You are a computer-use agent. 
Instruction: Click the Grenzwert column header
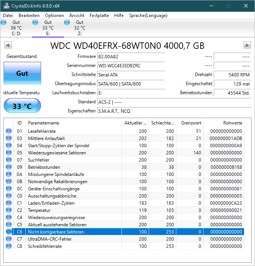(x=190, y=123)
